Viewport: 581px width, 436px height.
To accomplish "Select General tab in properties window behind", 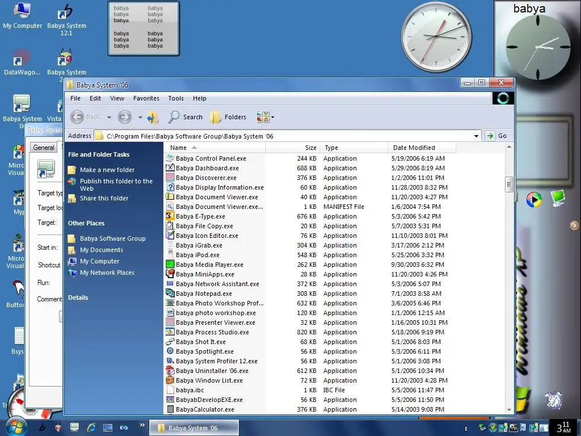I will pyautogui.click(x=43, y=147).
